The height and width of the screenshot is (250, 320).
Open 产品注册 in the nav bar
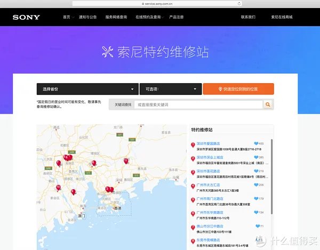click(x=177, y=17)
